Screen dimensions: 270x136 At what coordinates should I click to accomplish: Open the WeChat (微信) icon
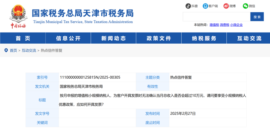tap(245, 6)
